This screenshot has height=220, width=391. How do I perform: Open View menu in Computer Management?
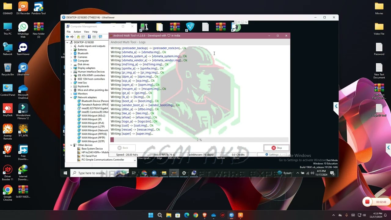point(87,32)
